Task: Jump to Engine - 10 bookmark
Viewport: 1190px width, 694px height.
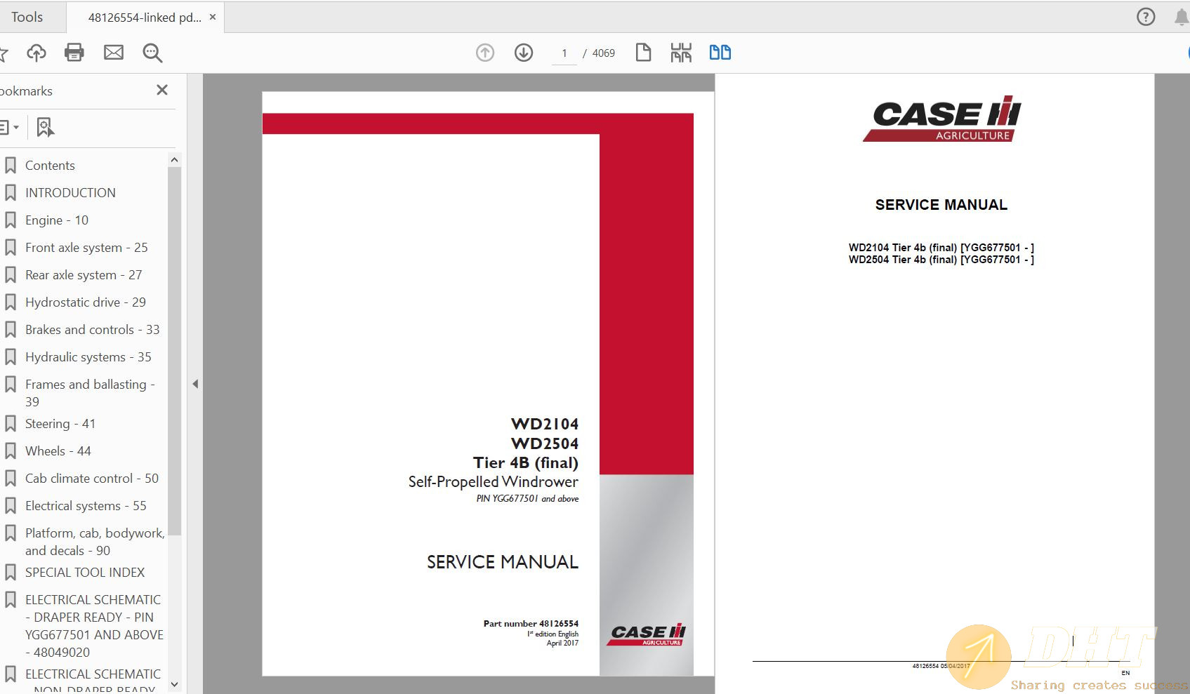Action: 57,220
